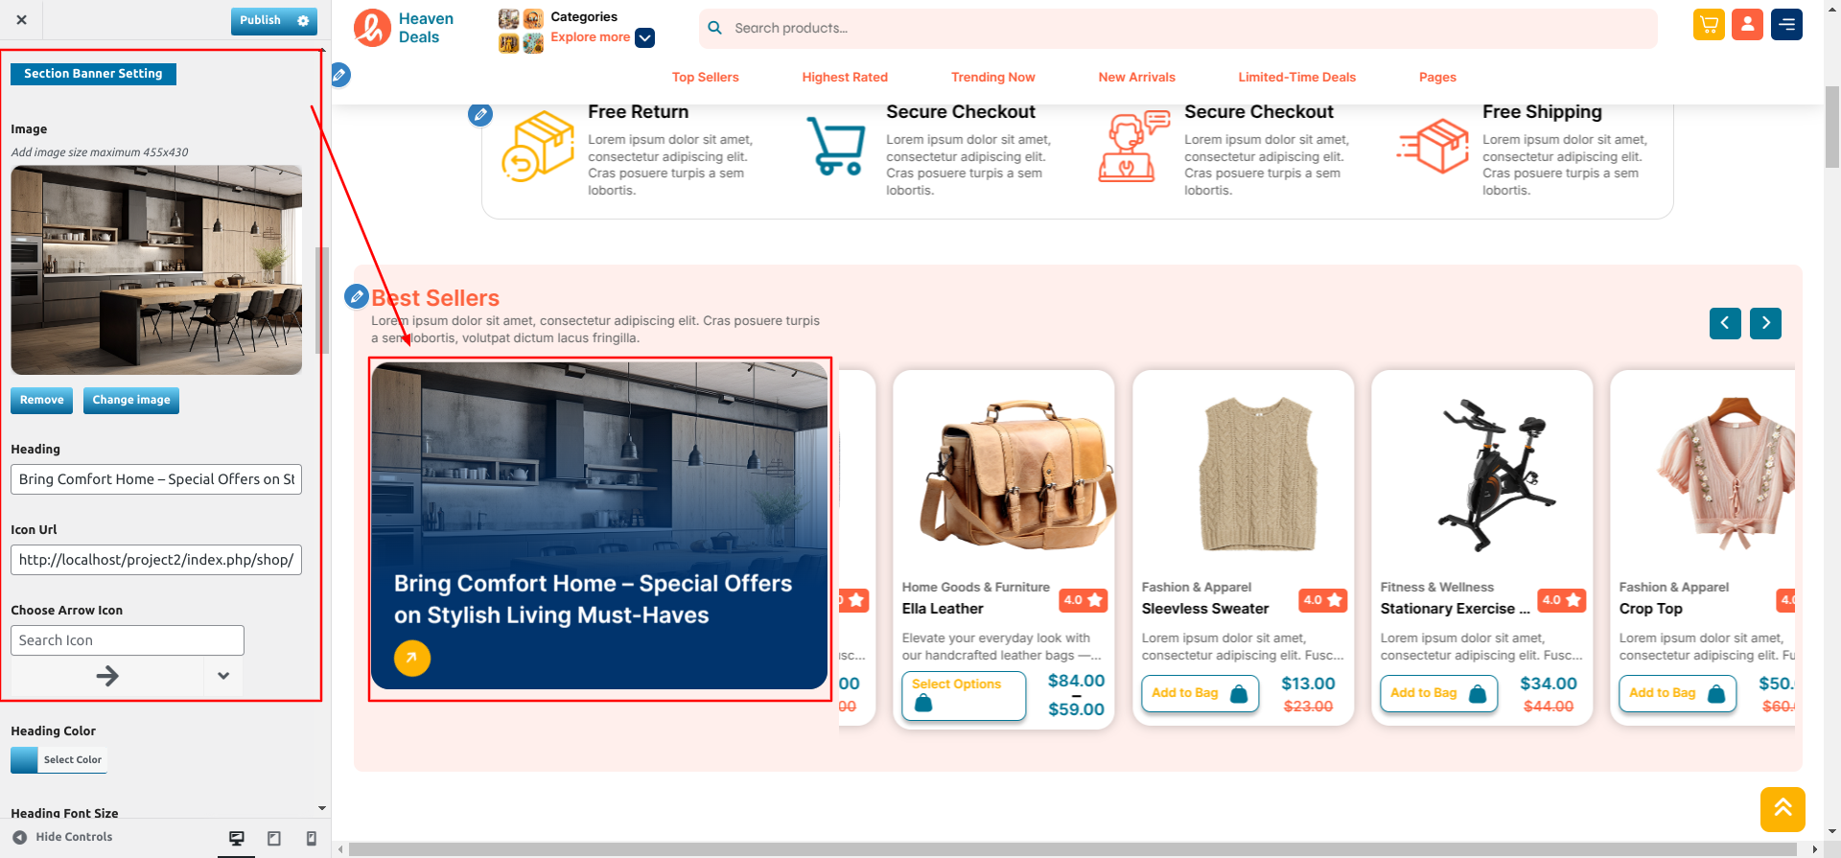1841x858 pixels.
Task: Open the Limited-Time Deals menu item
Action: coord(1296,78)
